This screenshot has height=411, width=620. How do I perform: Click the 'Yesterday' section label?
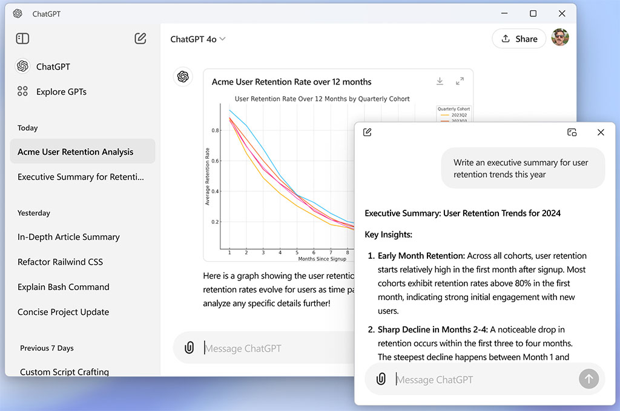34,213
